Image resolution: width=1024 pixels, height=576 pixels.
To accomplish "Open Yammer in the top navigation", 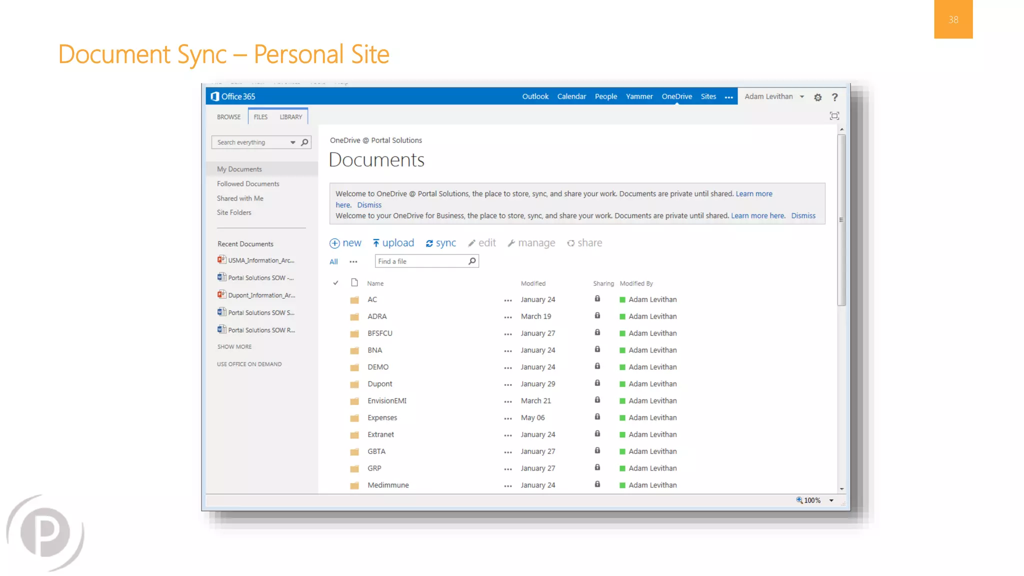I will (x=639, y=96).
